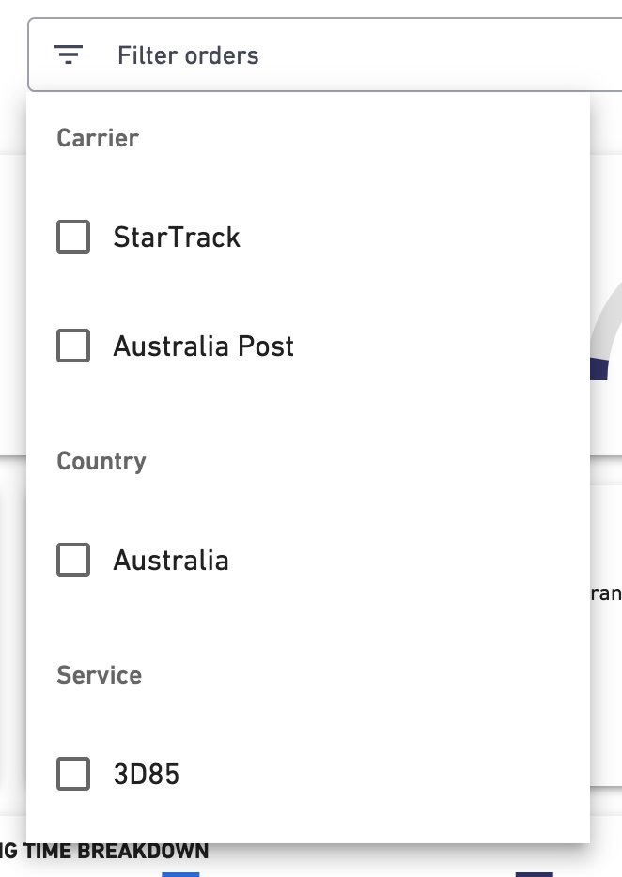Screen dimensions: 622x877
Task: Click the Filter orders placeholder text
Action: (x=188, y=55)
